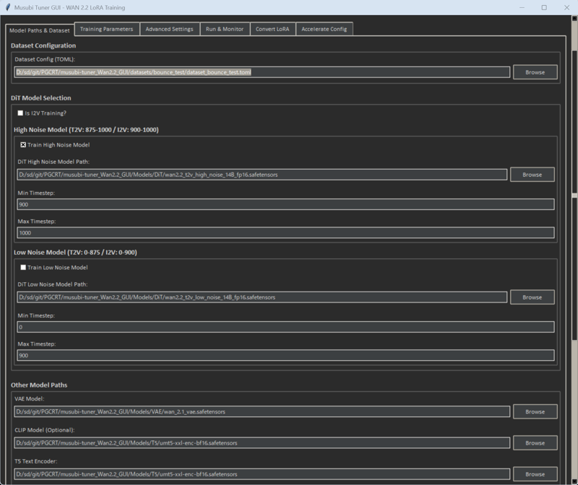The image size is (578, 485).
Task: Switch to the Training Parameters tab
Action: tap(106, 29)
